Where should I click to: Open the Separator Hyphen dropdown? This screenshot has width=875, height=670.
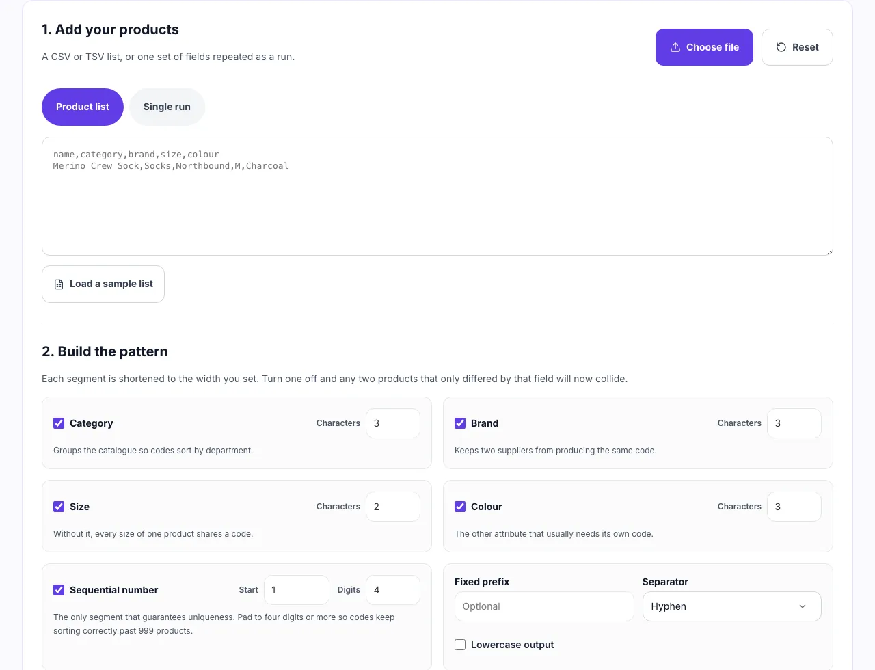click(731, 606)
